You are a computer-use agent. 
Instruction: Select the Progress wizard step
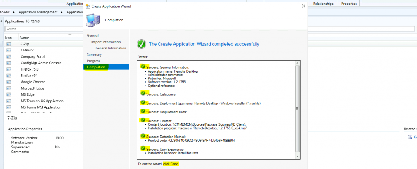(x=93, y=61)
